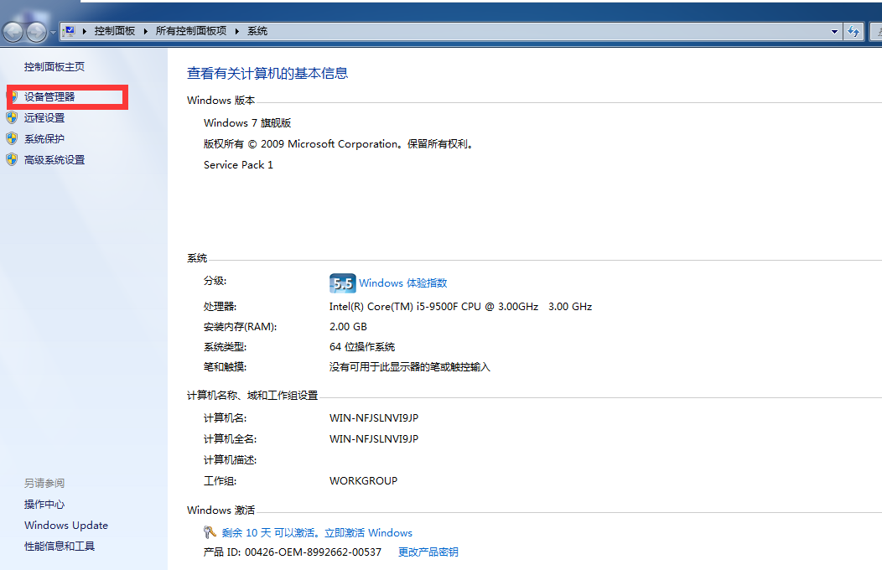
Task: Expand breadcrumb arrow after 所有控制面板项
Action: coord(237,31)
